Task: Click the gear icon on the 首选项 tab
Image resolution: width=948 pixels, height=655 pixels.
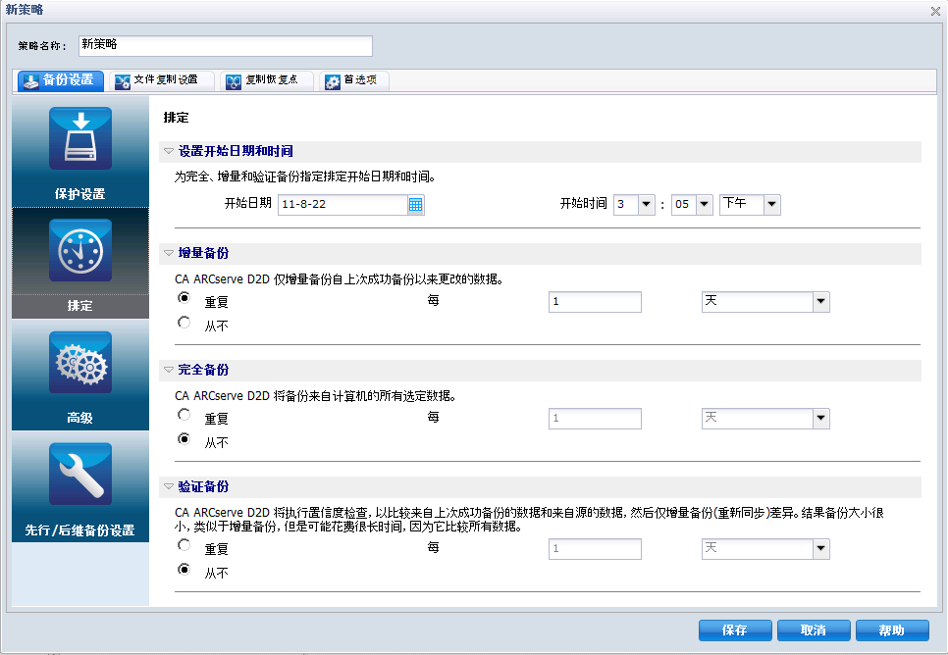Action: coord(332,81)
